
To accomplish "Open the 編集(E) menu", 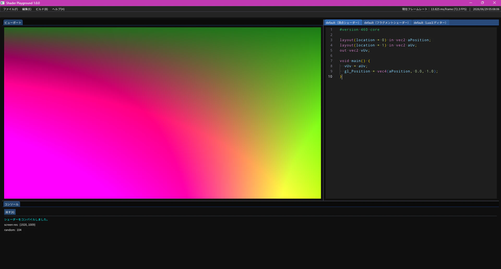I will pos(27,9).
